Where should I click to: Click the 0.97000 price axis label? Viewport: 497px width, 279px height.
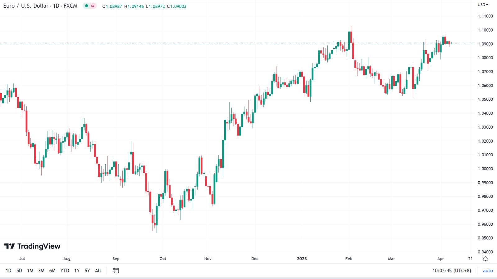coord(485,210)
